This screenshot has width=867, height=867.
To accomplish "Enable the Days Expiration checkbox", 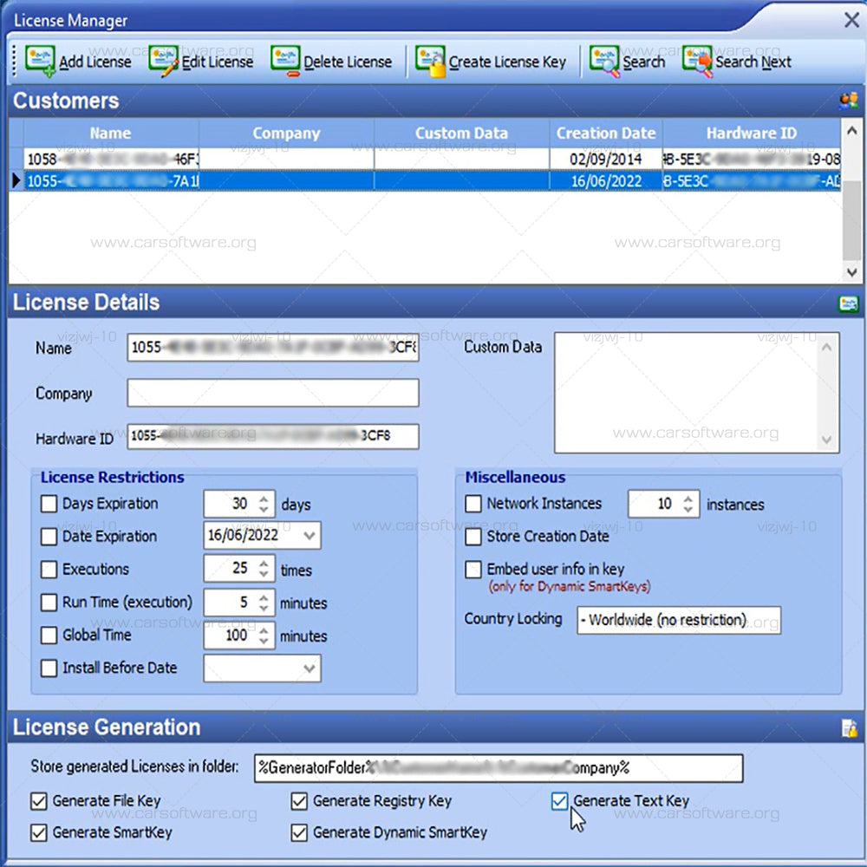I will coord(49,504).
